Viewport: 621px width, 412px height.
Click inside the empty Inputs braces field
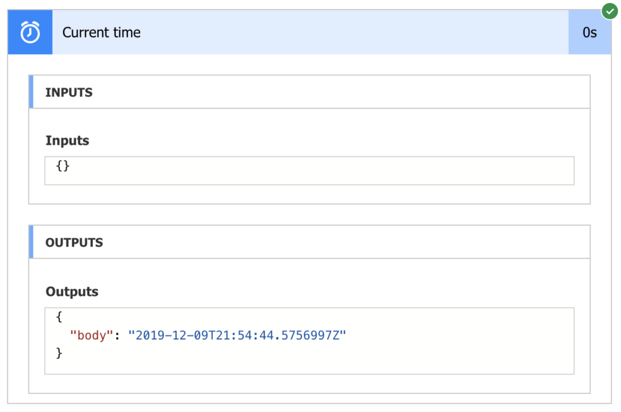[x=308, y=170]
